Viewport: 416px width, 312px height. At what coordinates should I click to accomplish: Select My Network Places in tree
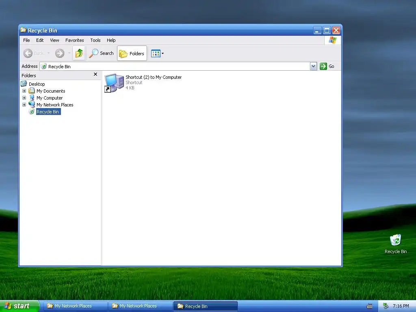point(55,105)
